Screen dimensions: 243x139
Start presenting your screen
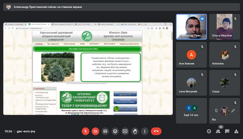click(x=125, y=131)
